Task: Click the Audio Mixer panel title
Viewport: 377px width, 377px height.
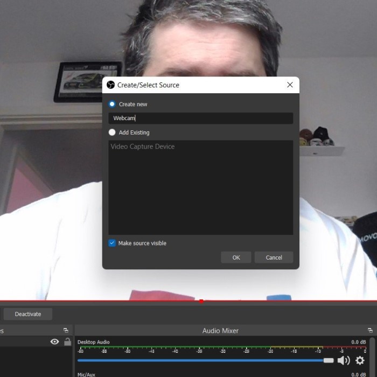Action: coord(220,331)
